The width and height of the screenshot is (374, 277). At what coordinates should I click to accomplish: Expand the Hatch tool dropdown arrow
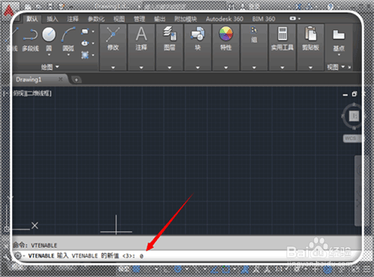pos(93,55)
